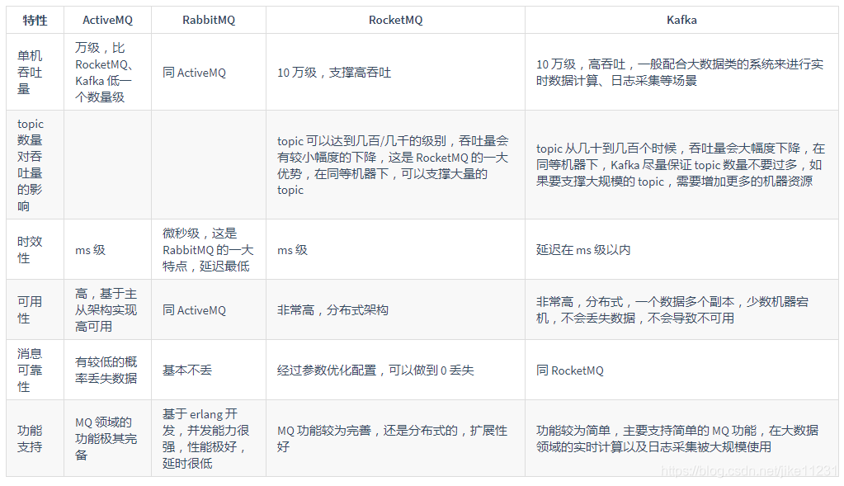Viewport: 844px width, 486px height.
Task: Select the ActiveMQ column header
Action: point(107,20)
